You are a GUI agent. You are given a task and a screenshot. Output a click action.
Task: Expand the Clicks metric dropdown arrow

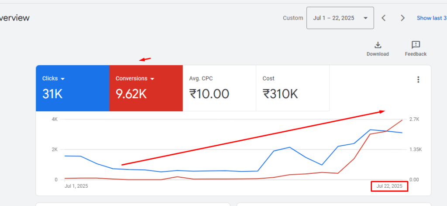pos(62,79)
